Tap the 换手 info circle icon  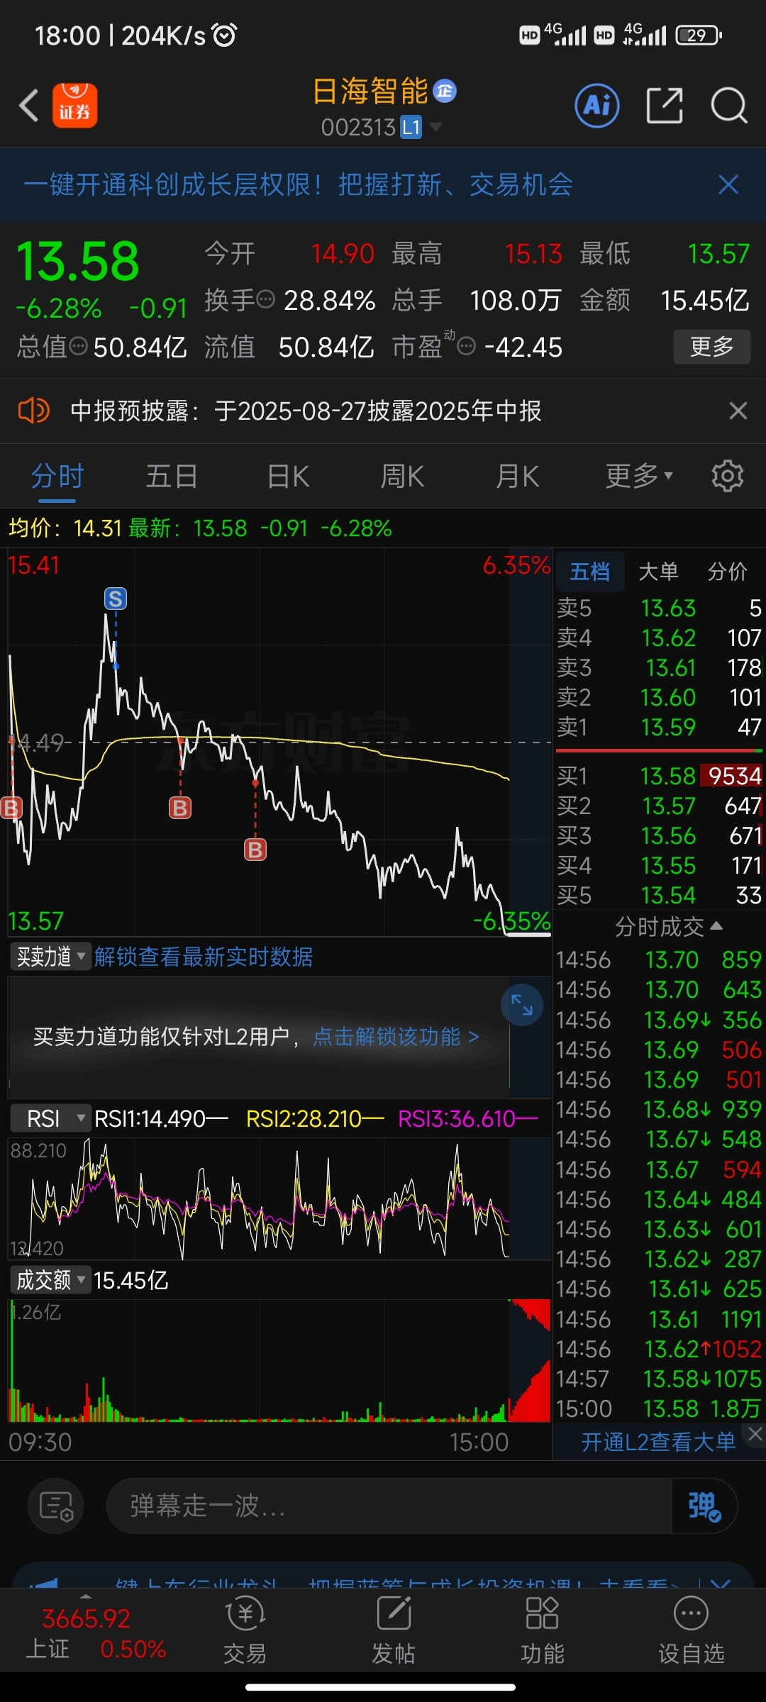click(x=265, y=300)
